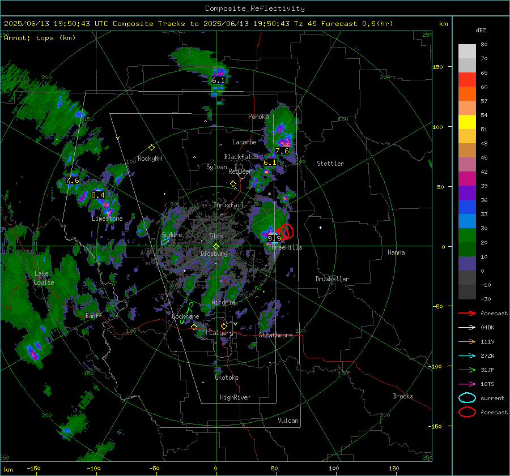Click the Annot: tops (km) annotation text
The height and width of the screenshot is (476, 510).
click(40, 38)
